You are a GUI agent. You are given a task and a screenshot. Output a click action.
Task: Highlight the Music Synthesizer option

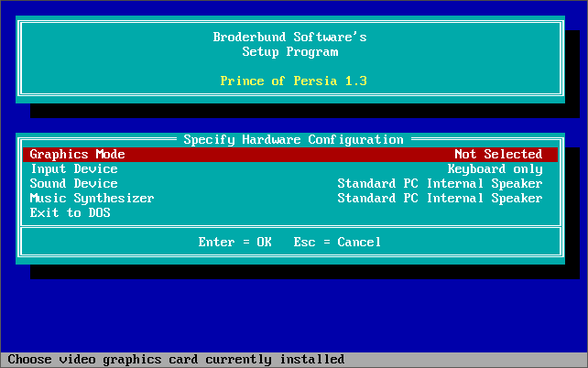[x=92, y=199]
